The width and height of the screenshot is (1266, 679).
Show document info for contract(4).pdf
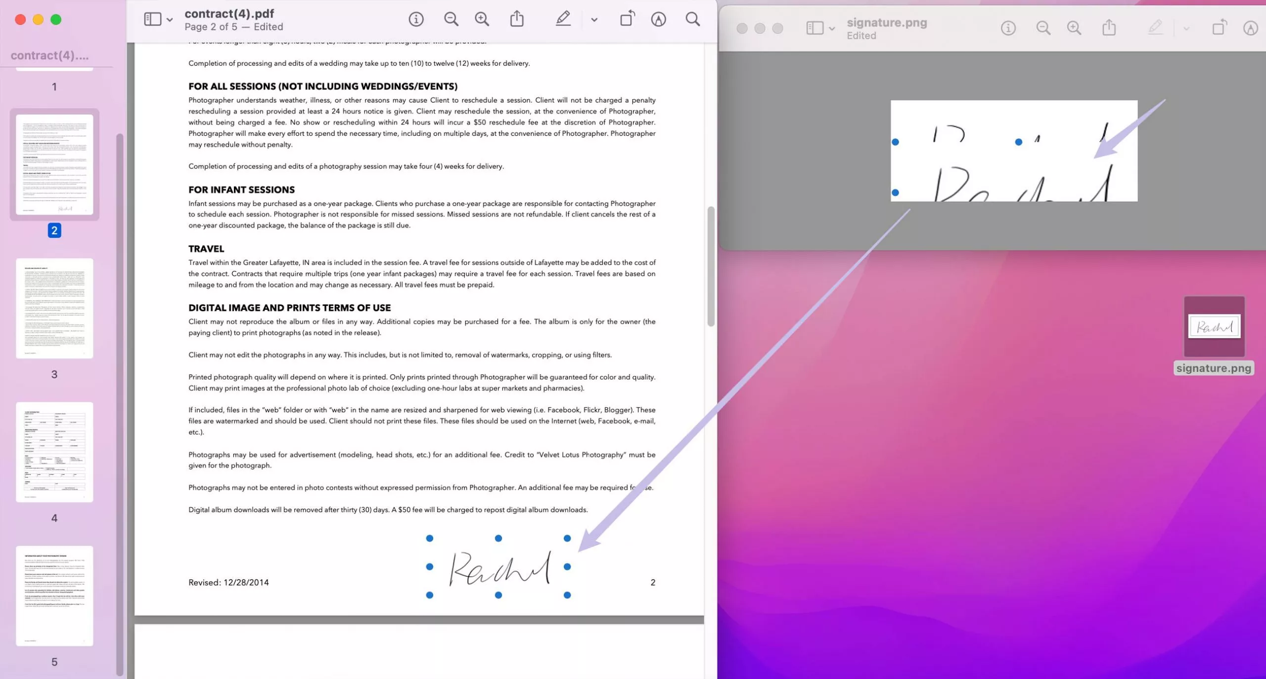pos(416,19)
